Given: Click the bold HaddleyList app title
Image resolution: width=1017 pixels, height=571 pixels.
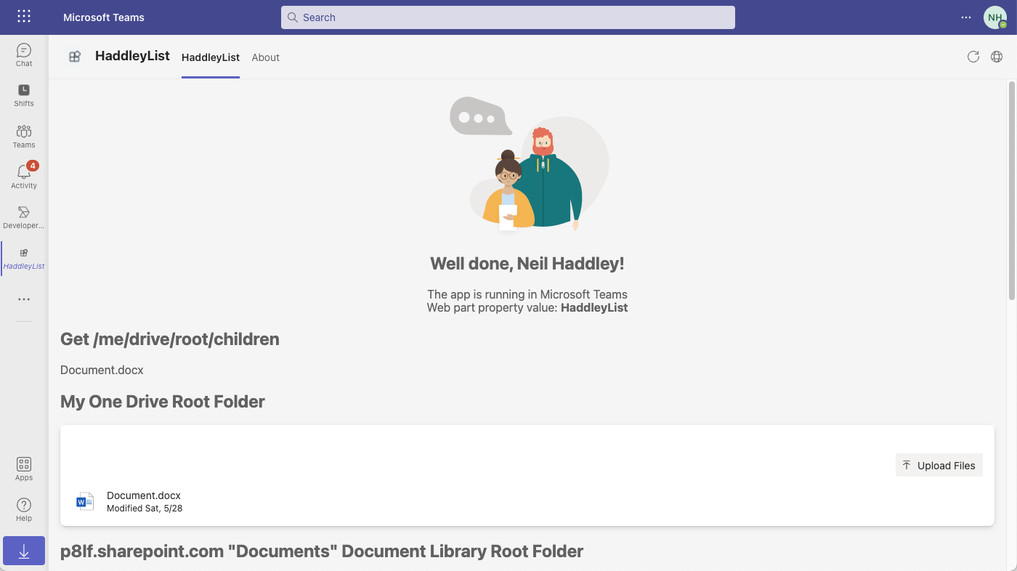Looking at the screenshot, I should pyautogui.click(x=132, y=56).
